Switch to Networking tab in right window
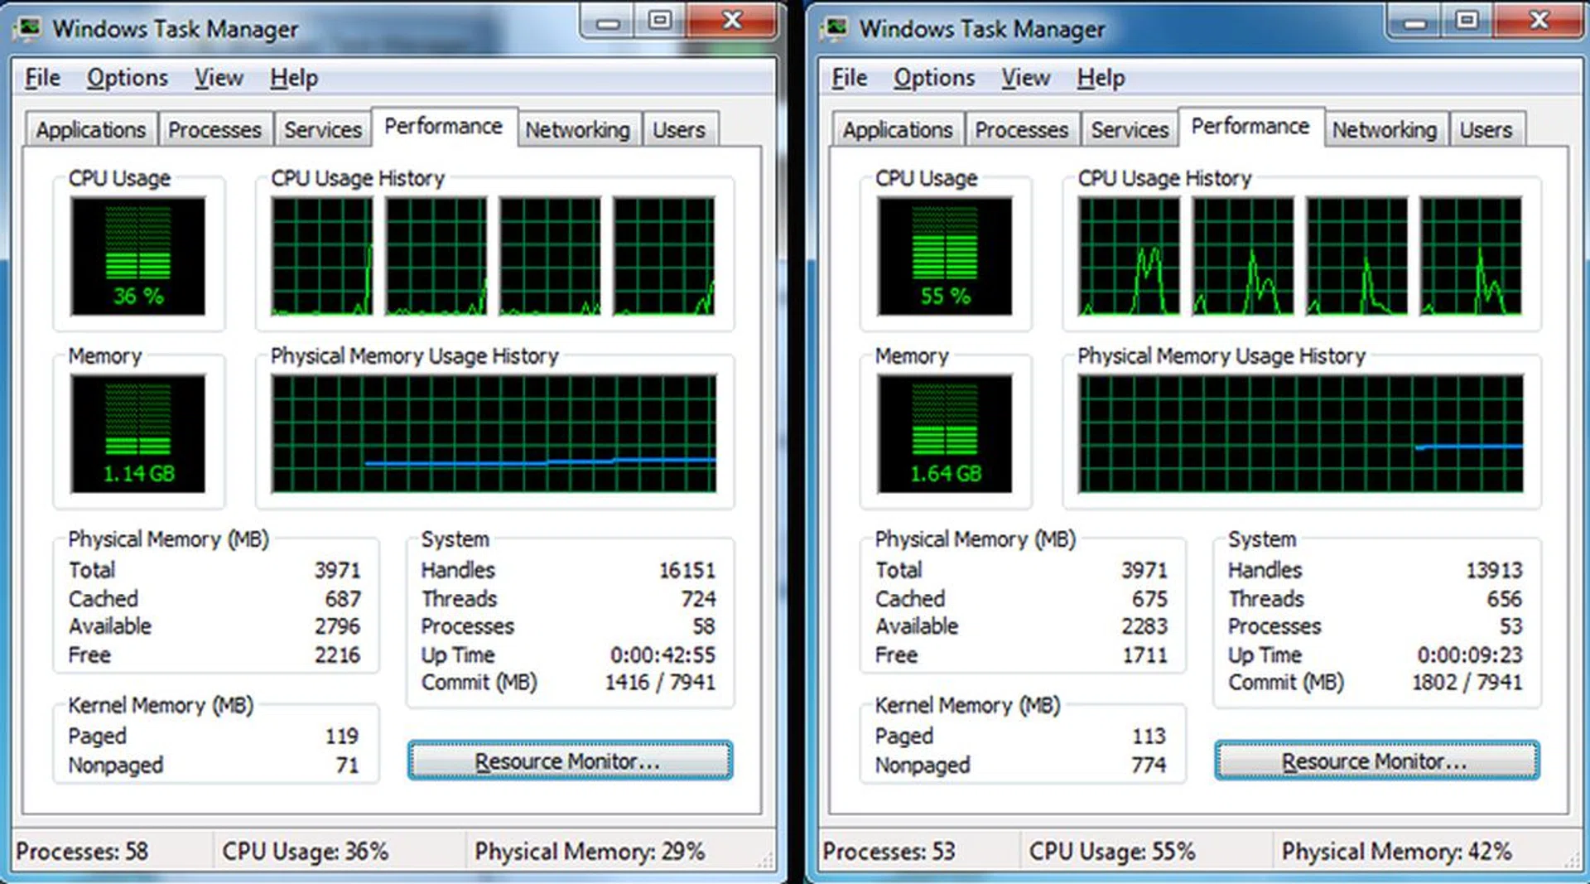The width and height of the screenshot is (1590, 884). pyautogui.click(x=1384, y=130)
